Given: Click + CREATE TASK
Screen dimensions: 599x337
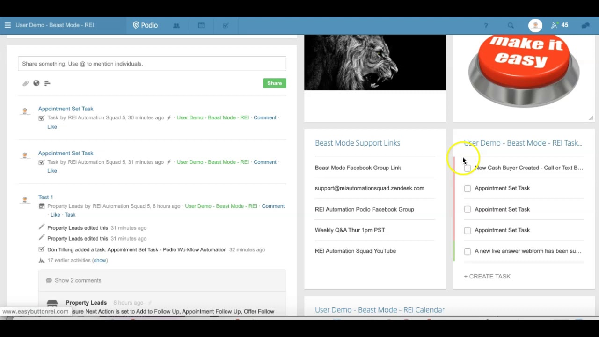Looking at the screenshot, I should pyautogui.click(x=487, y=276).
